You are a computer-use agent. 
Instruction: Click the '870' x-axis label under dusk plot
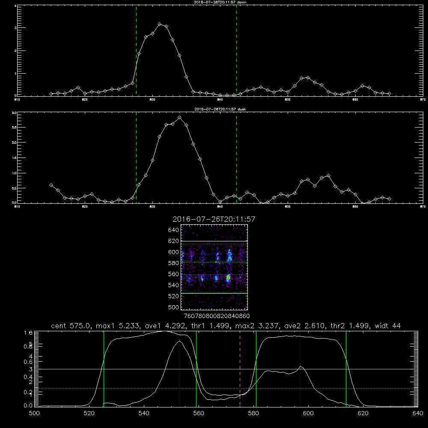point(423,207)
